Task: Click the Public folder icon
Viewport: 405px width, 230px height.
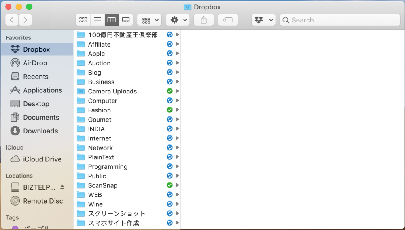Action: tap(81, 176)
